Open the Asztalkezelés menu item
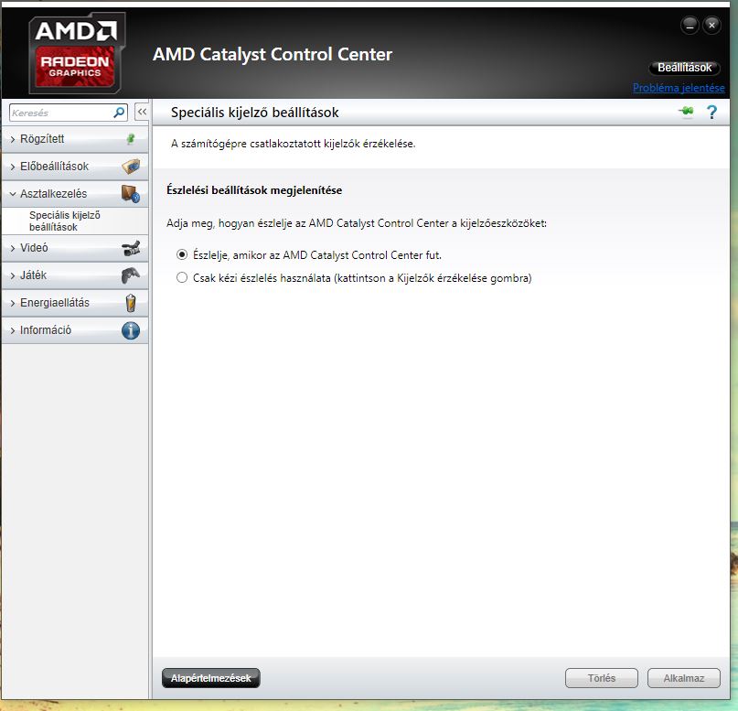Screen dimensions: 738x711 [75, 193]
